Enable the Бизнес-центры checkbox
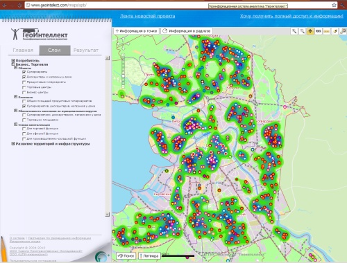Viewport: 347px width, 263px height. [x=24, y=92]
